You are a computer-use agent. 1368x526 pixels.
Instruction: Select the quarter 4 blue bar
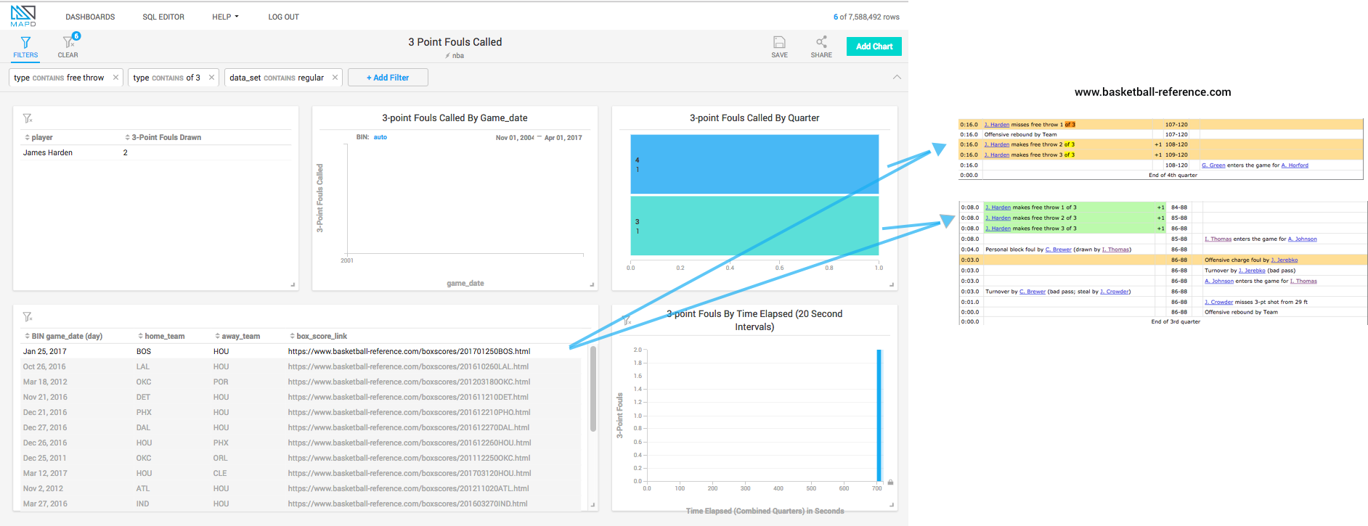tap(754, 164)
